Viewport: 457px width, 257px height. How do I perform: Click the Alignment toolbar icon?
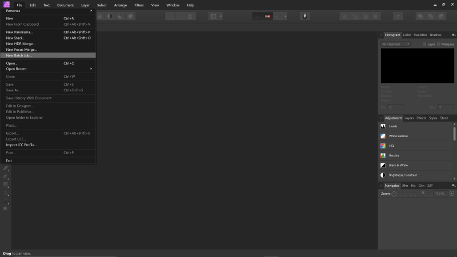[x=398, y=17]
